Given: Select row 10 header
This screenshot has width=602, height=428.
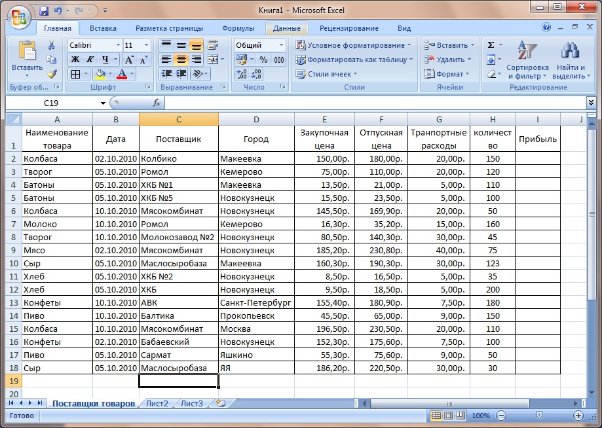Looking at the screenshot, I should pos(14,264).
